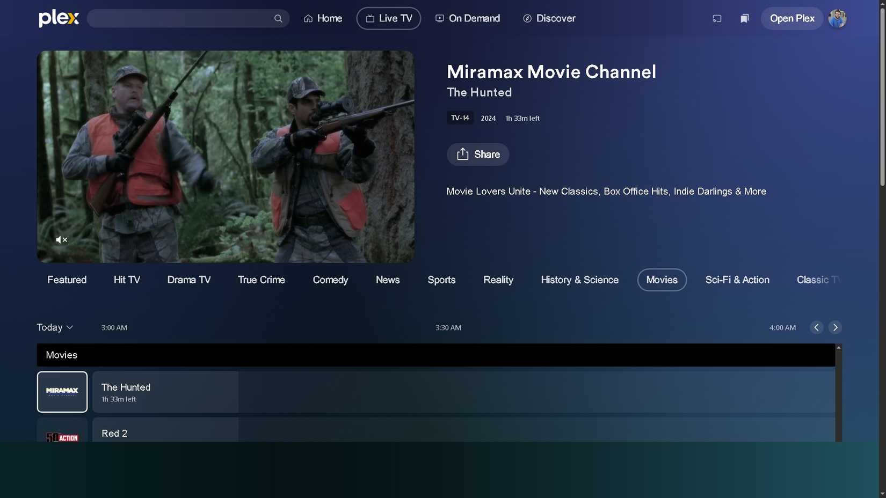Image resolution: width=886 pixels, height=498 pixels.
Task: Select the Comedy category tab
Action: pyautogui.click(x=330, y=280)
